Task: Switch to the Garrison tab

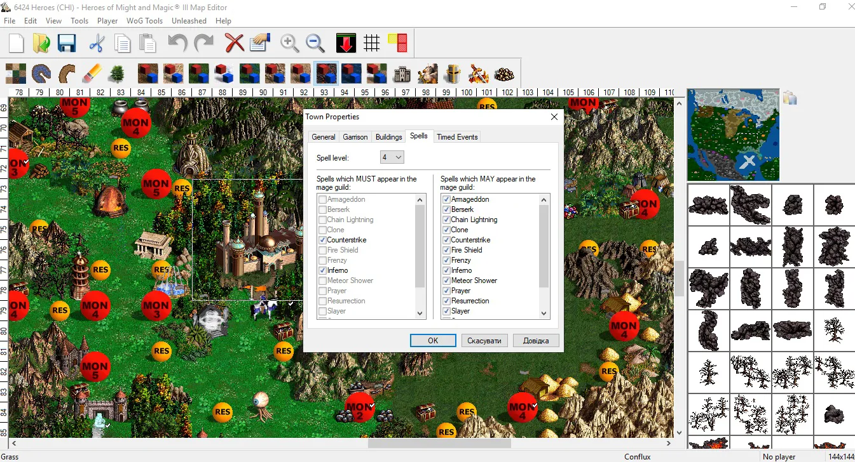Action: click(355, 137)
